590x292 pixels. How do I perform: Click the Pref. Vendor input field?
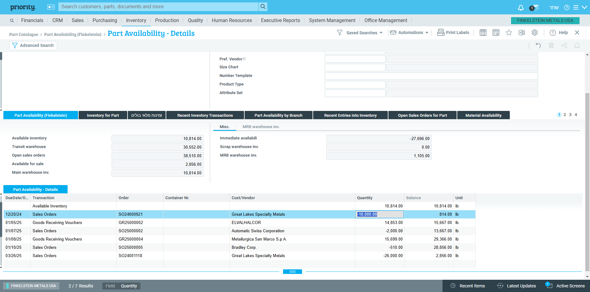(355, 59)
